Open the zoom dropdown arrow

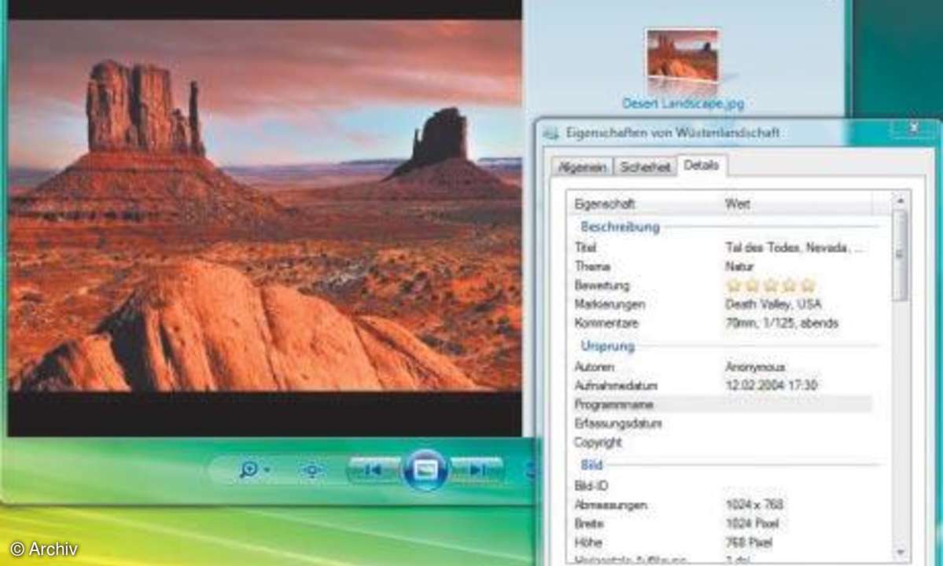267,470
